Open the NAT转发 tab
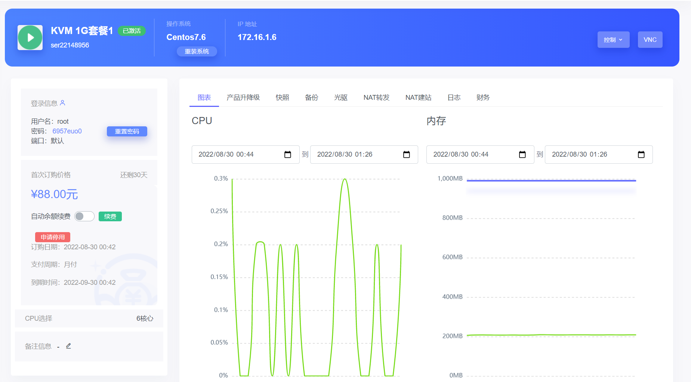The height and width of the screenshot is (382, 691). point(376,98)
